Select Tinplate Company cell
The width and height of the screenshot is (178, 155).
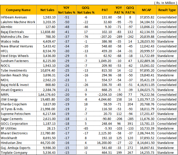click(x=14, y=153)
